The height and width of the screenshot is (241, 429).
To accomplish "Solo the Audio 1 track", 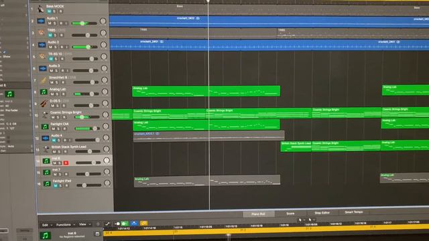I will point(55,23).
